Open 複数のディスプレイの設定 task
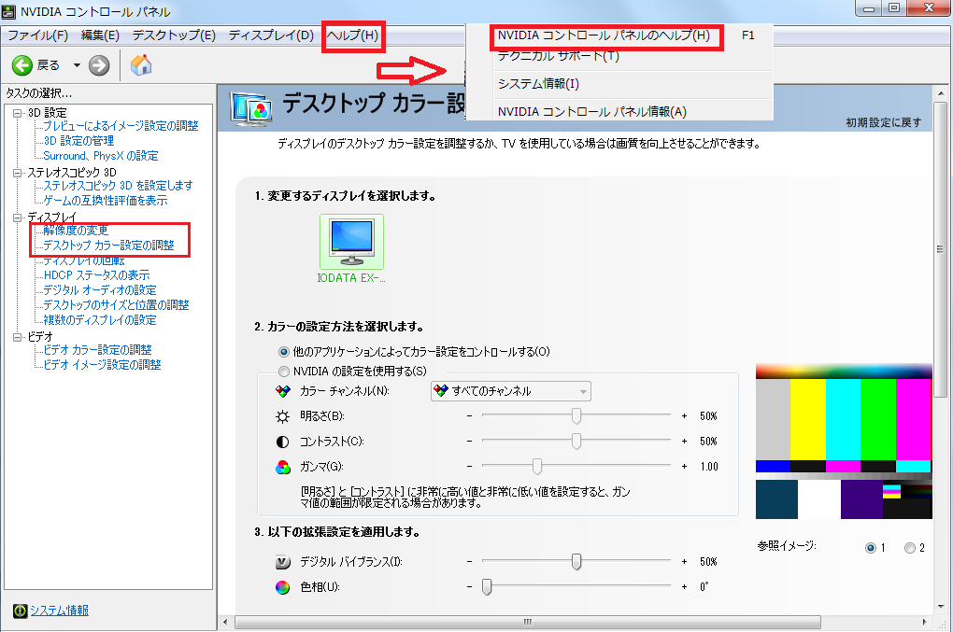The image size is (953, 632). tap(100, 320)
